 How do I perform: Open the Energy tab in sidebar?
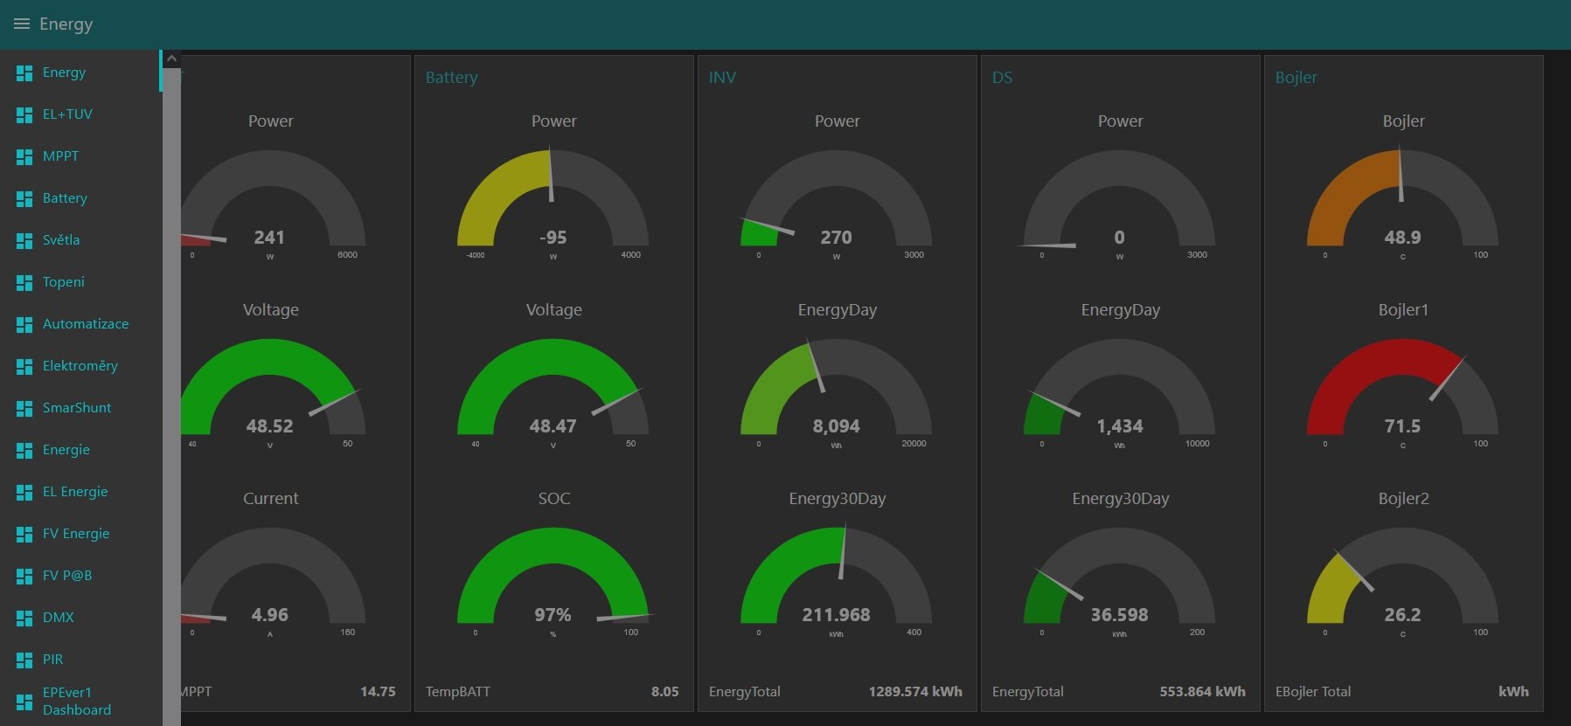click(x=64, y=73)
